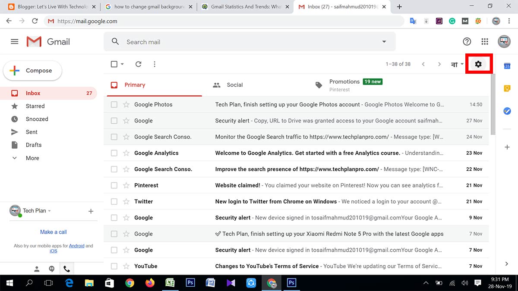Open the Promotions tab
Image resolution: width=518 pixels, height=291 pixels.
point(344,81)
